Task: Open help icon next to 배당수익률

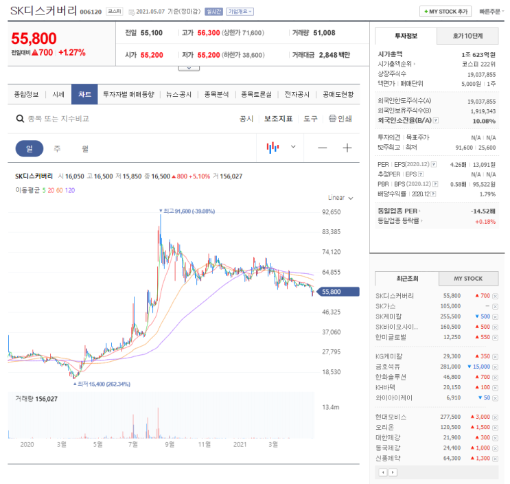Action: point(433,194)
